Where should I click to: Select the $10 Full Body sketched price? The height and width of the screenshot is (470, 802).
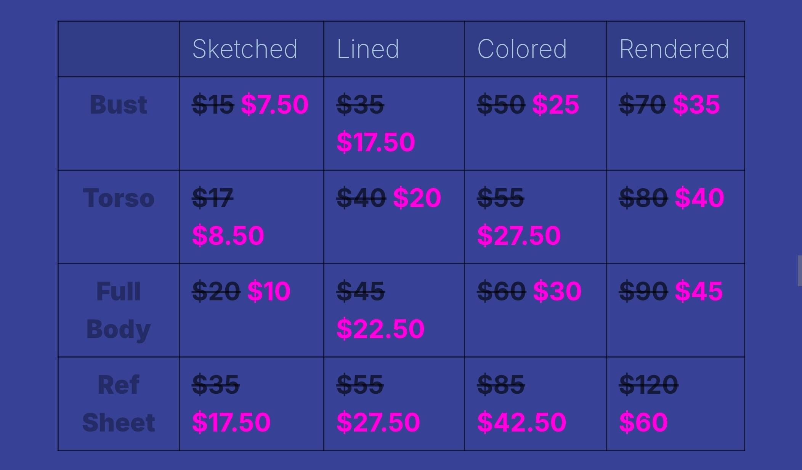(x=269, y=291)
